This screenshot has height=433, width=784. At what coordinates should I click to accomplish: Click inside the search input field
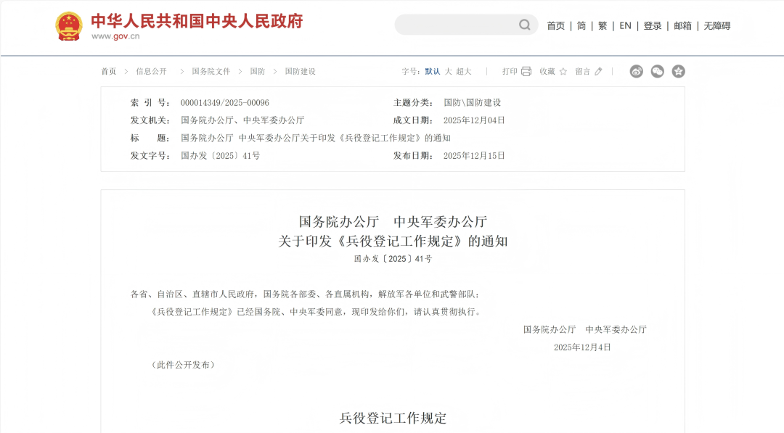click(x=457, y=24)
